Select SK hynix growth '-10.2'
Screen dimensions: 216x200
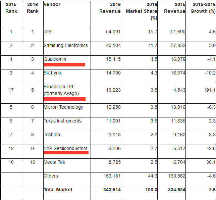(210, 73)
